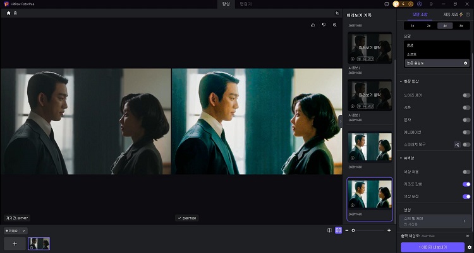Open the repair and colorize generation option
Image resolution: width=474 pixels, height=253 pixels.
[435, 221]
